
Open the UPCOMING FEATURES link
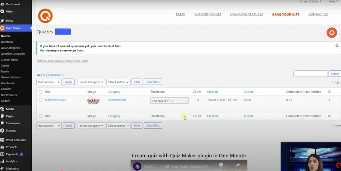[246, 14]
